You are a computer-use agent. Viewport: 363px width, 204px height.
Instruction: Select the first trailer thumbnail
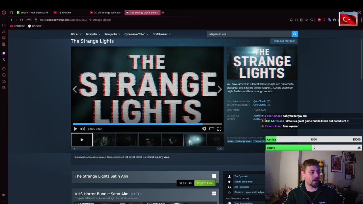[82, 140]
